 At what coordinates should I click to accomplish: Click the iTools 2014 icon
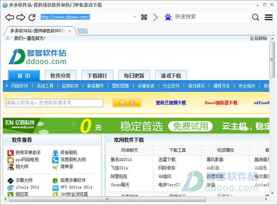[11, 188]
